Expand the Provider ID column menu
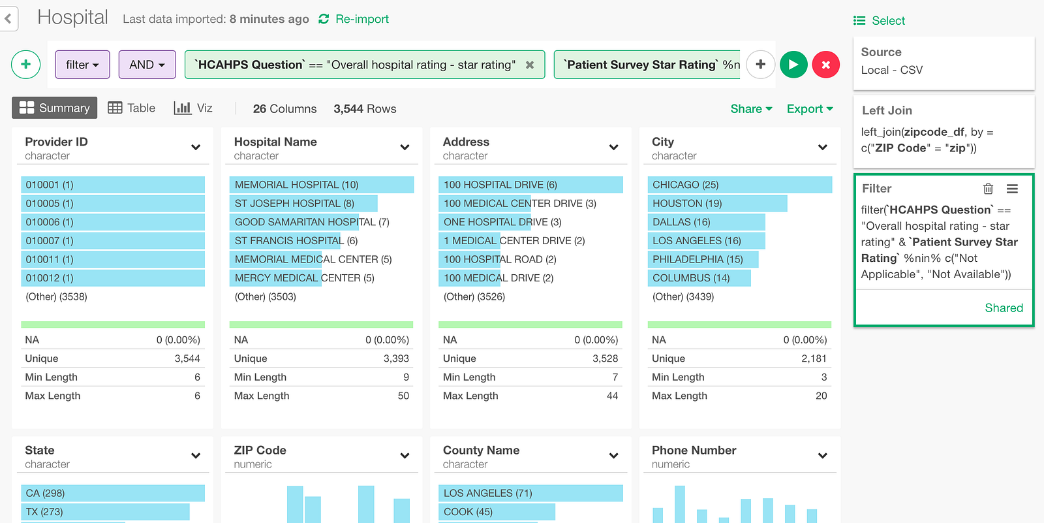Screen dimensions: 1044x523 click(x=196, y=148)
